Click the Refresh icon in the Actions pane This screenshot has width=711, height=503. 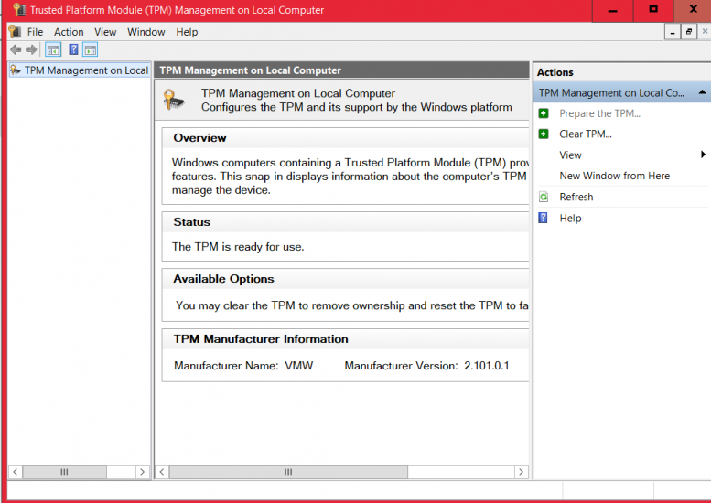point(544,197)
